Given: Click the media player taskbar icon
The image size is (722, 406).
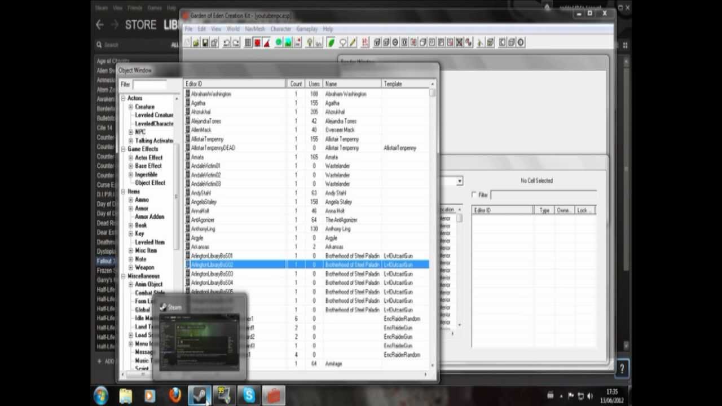Looking at the screenshot, I should pos(150,395).
